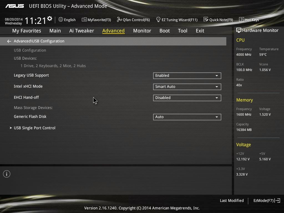Open the Legacy USB Support dropdown
Image resolution: width=284 pixels, height=213 pixels.
pos(187,75)
